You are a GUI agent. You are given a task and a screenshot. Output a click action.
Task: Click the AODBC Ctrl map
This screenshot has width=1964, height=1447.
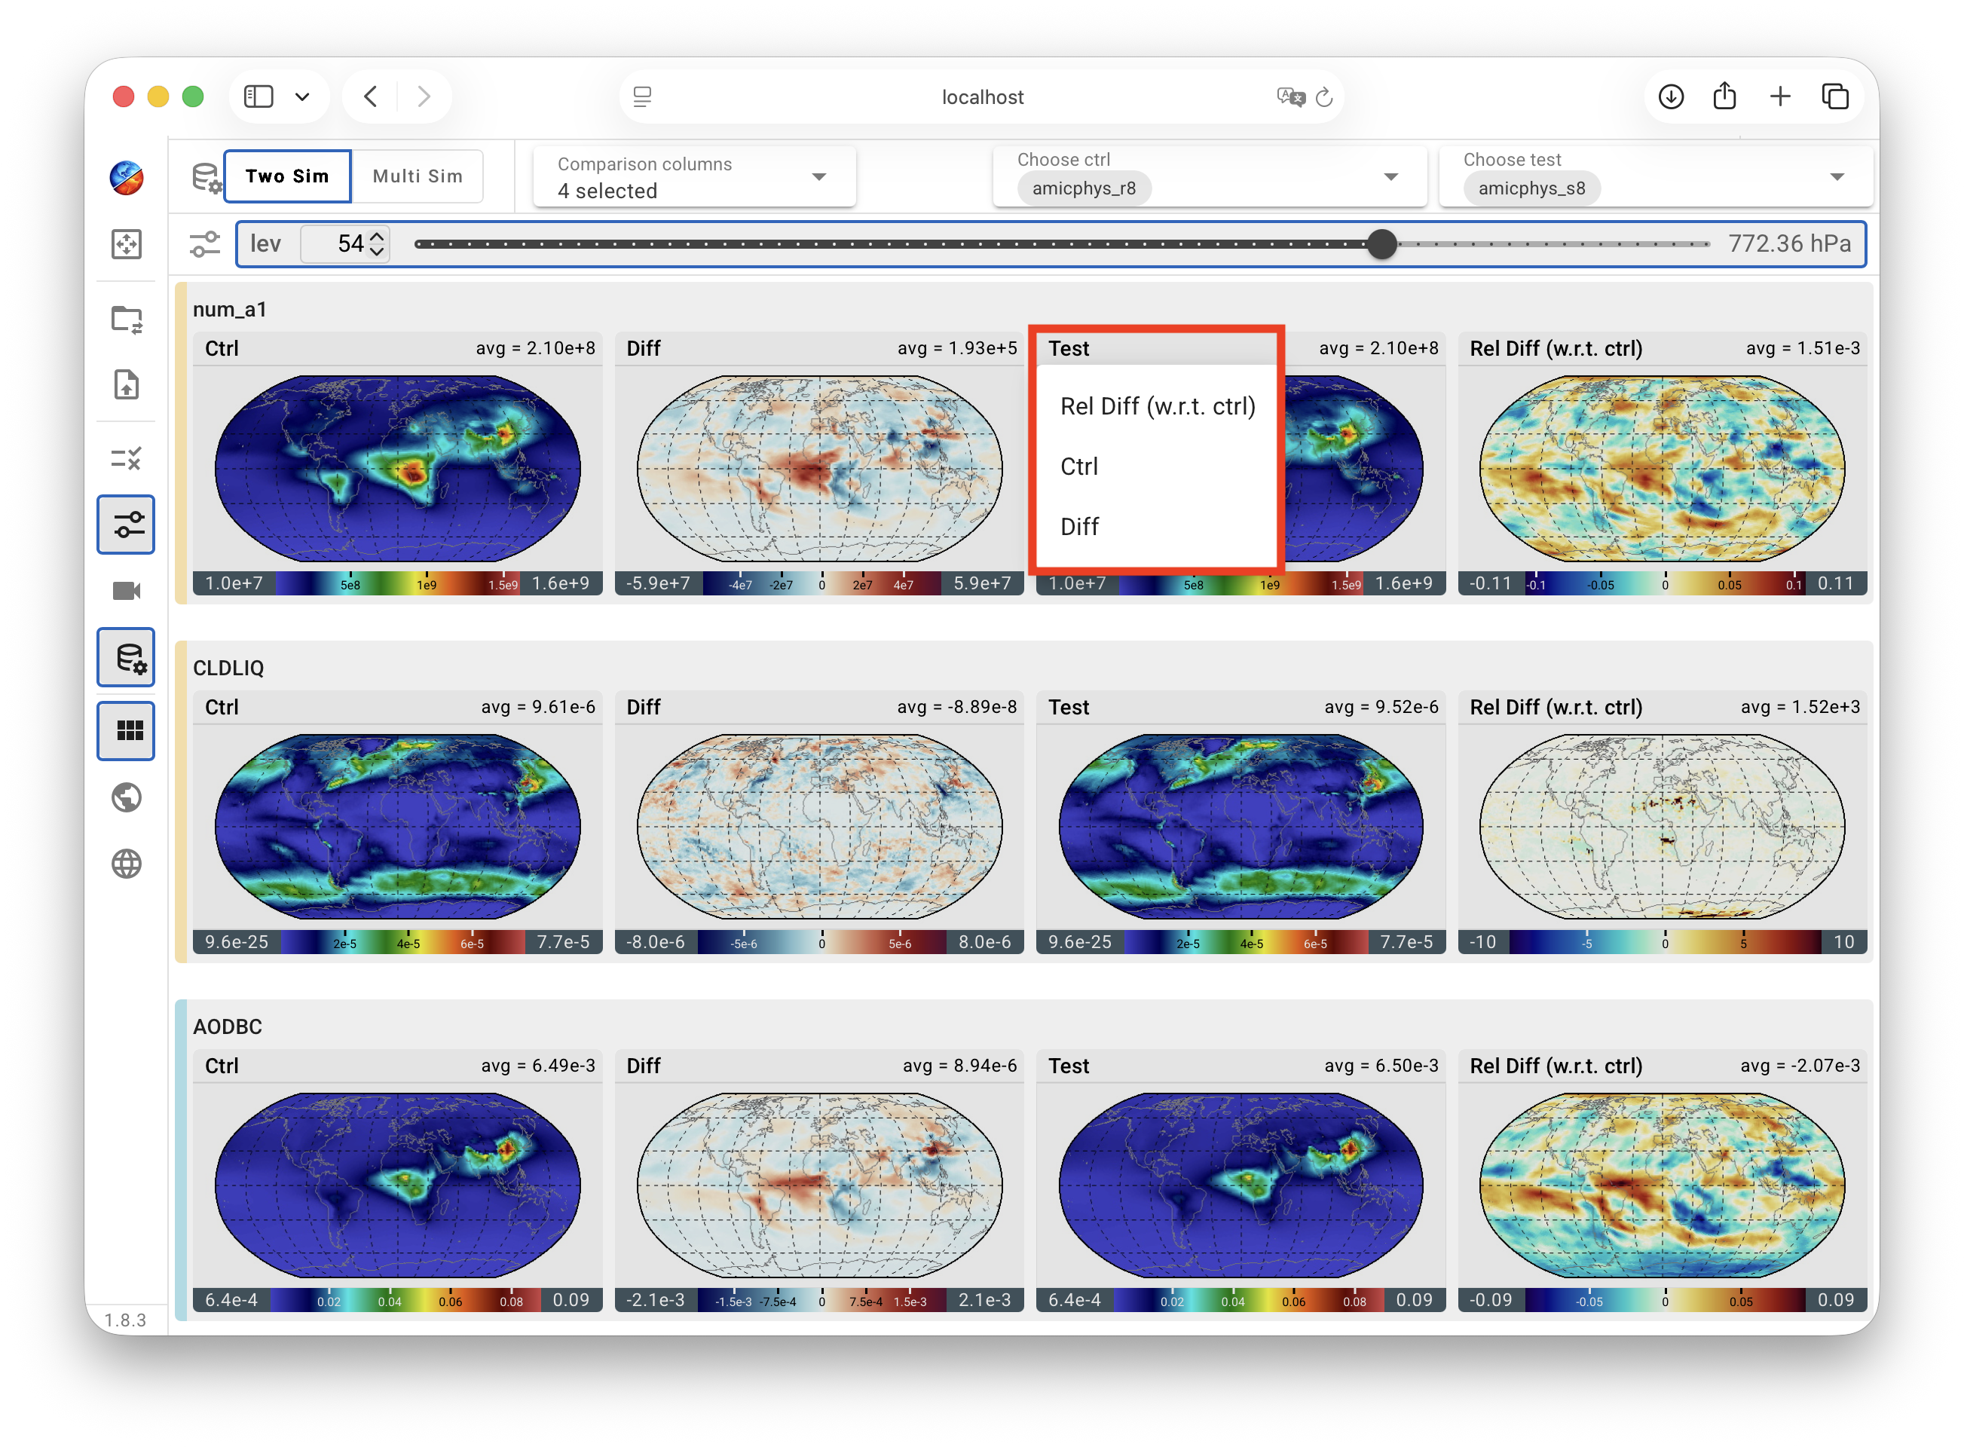(x=398, y=1186)
